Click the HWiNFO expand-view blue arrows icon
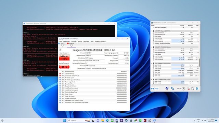The image size is (219, 123). coord(152,89)
